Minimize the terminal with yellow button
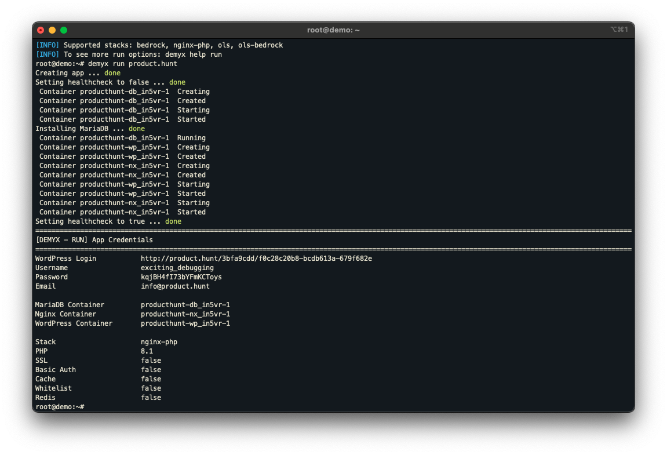Viewport: 667px width, 455px height. pos(52,30)
